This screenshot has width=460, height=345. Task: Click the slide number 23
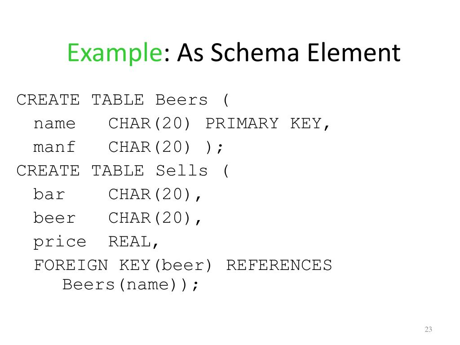click(x=428, y=329)
